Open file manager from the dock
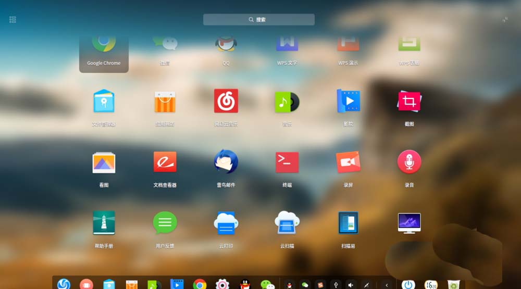521x289 pixels. point(109,284)
